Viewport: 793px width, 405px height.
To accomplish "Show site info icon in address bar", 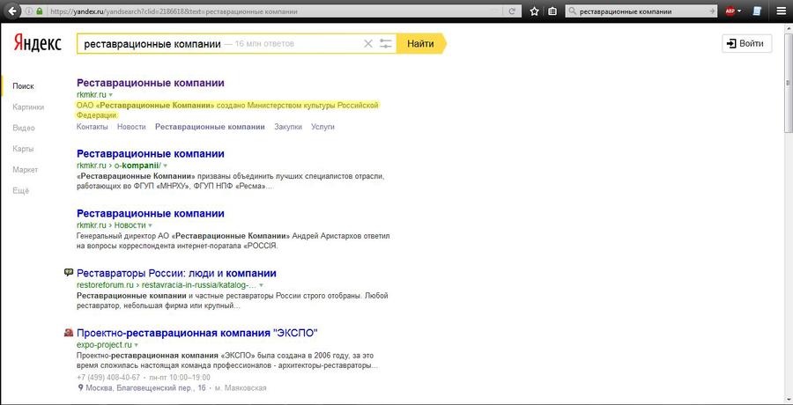I will pos(29,11).
